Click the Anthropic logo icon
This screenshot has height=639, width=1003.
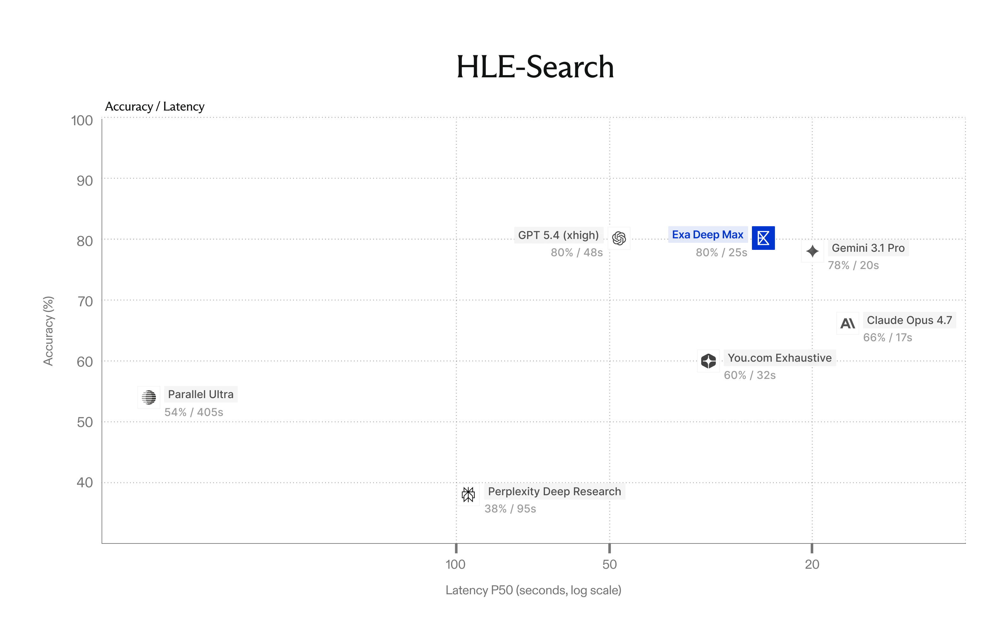click(848, 323)
